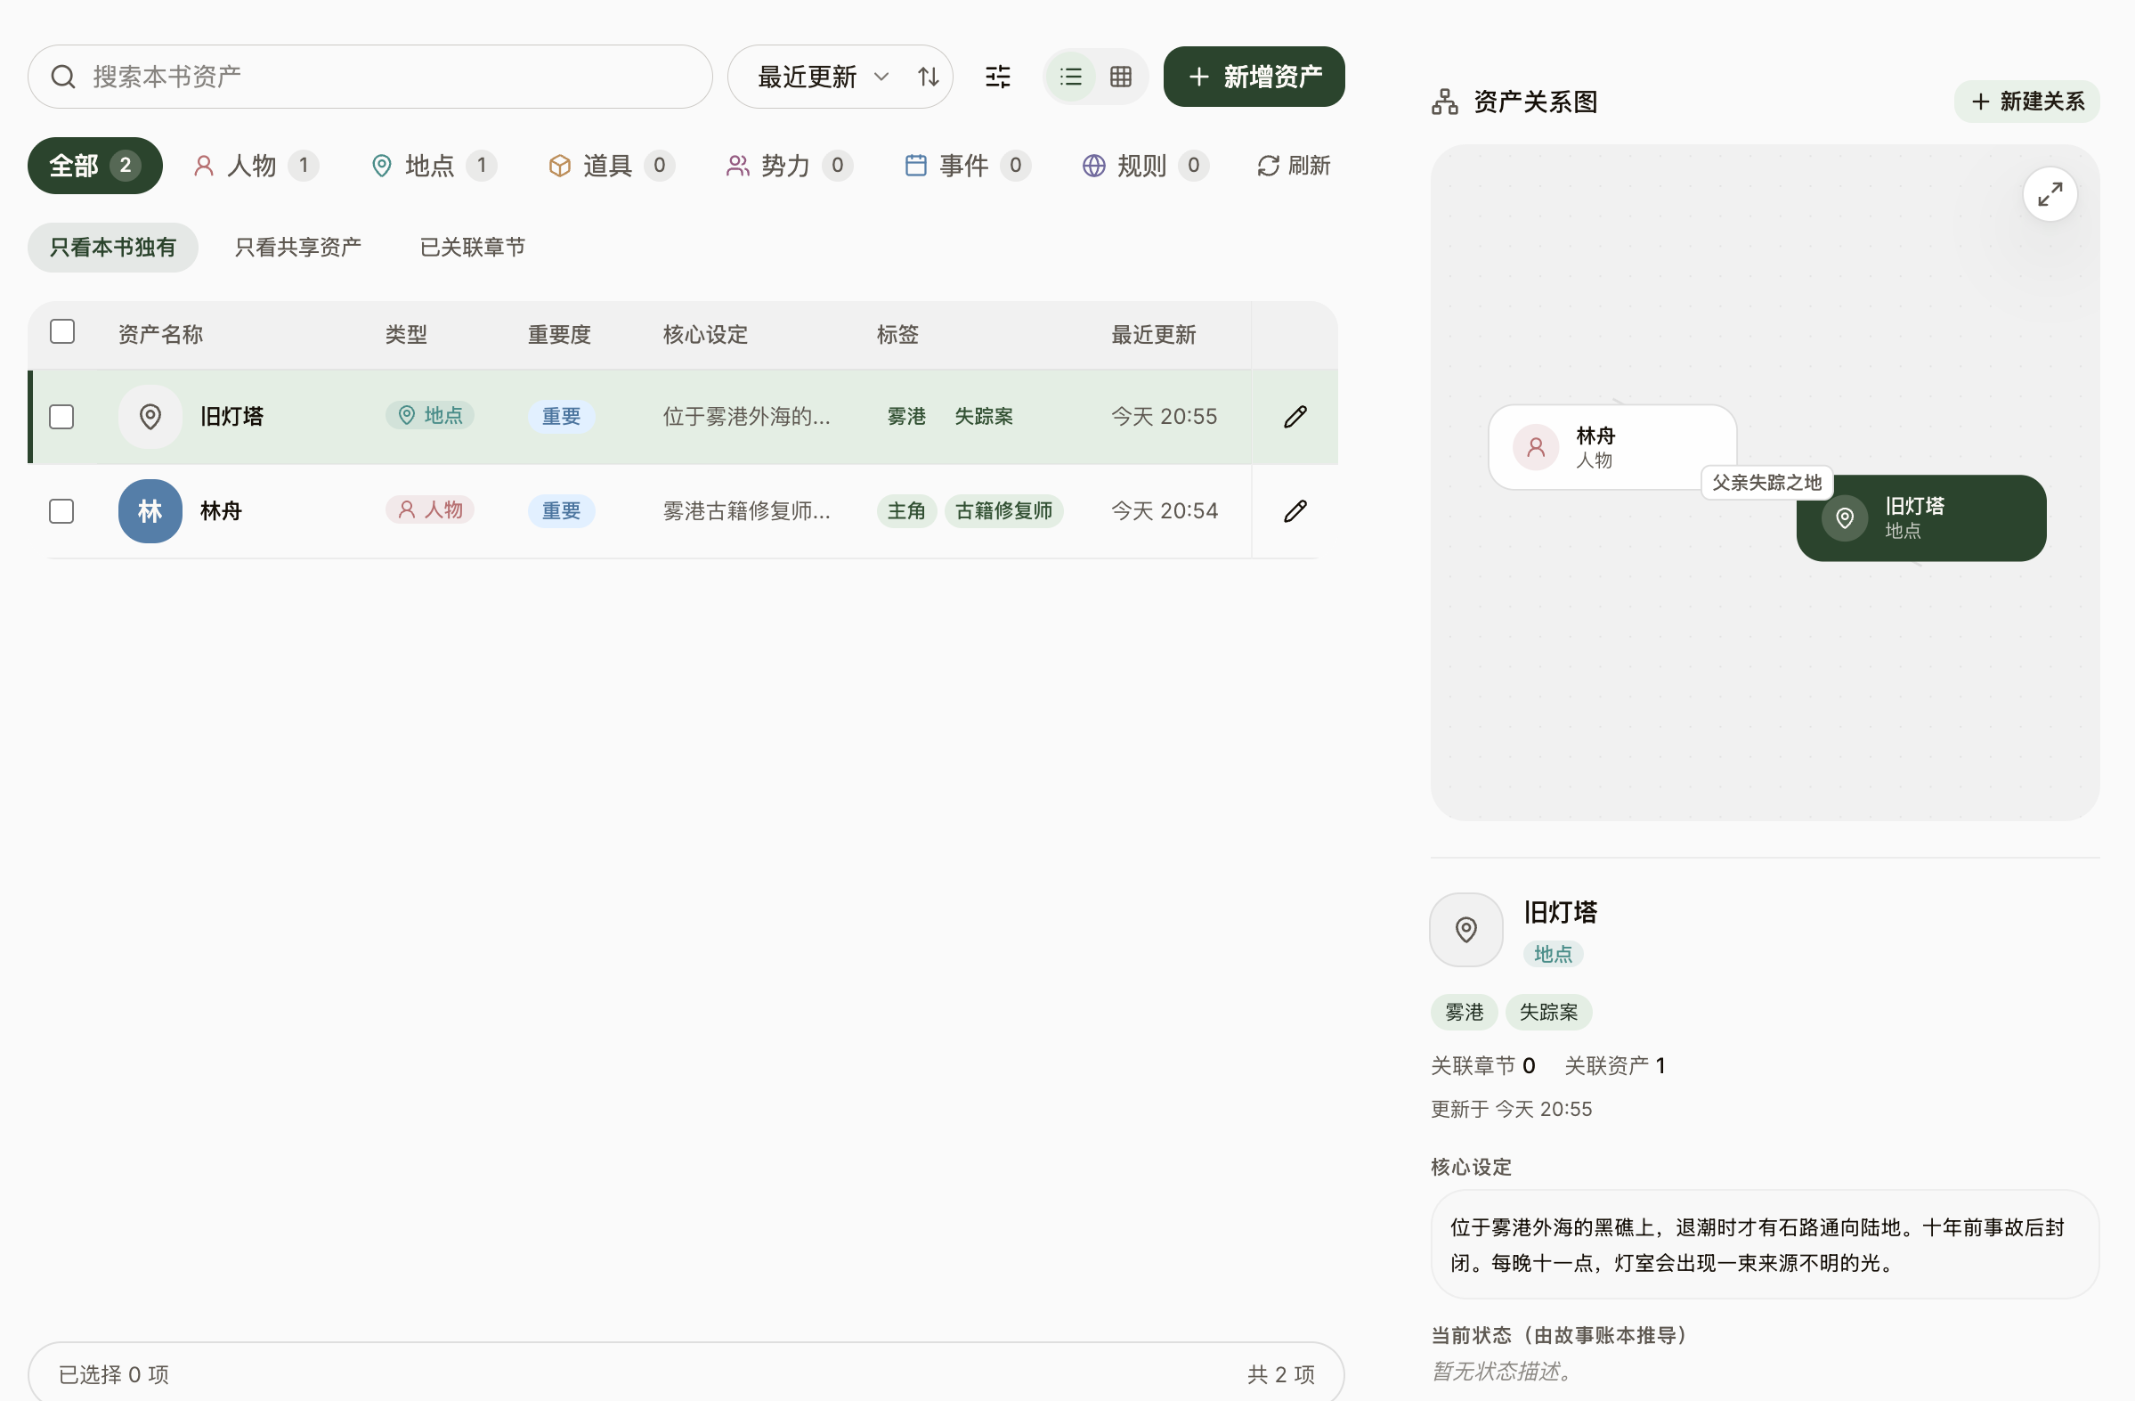Check the 旧灯塔 row checkbox

(x=62, y=418)
